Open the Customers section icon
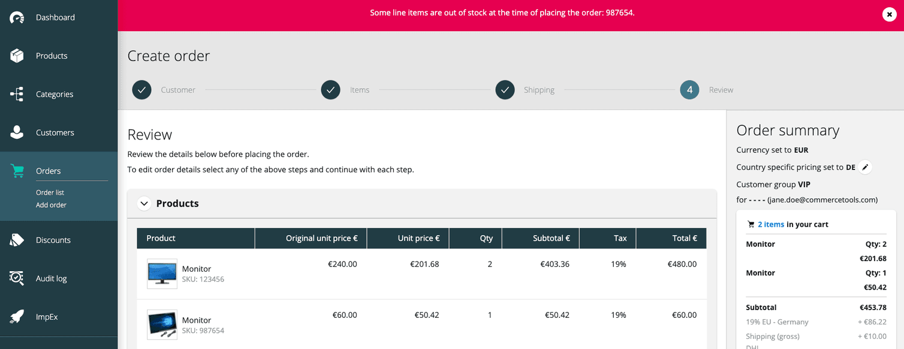The height and width of the screenshot is (349, 904). click(18, 132)
